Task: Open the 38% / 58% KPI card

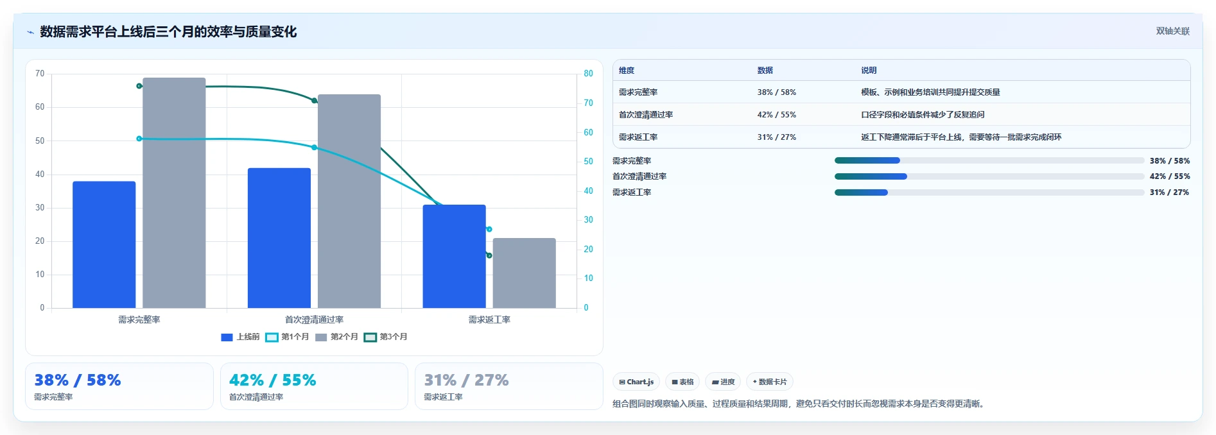Action: (119, 386)
